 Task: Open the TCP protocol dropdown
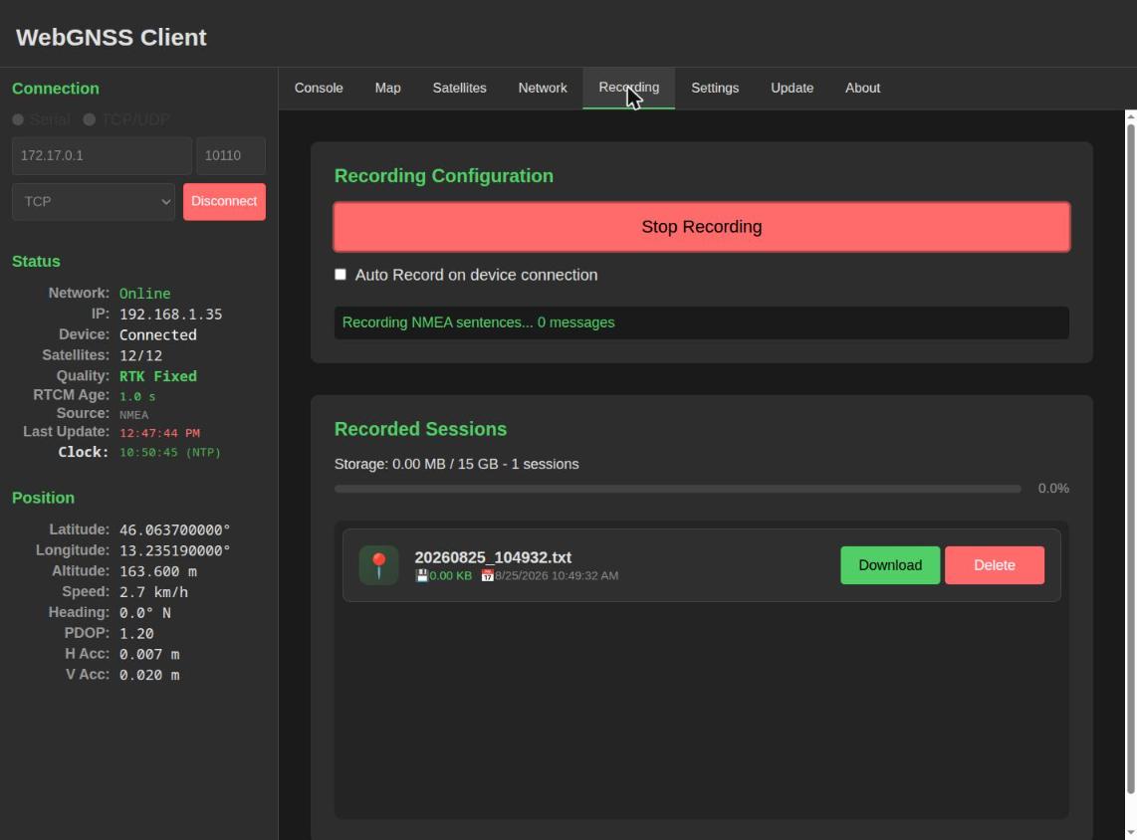[94, 201]
